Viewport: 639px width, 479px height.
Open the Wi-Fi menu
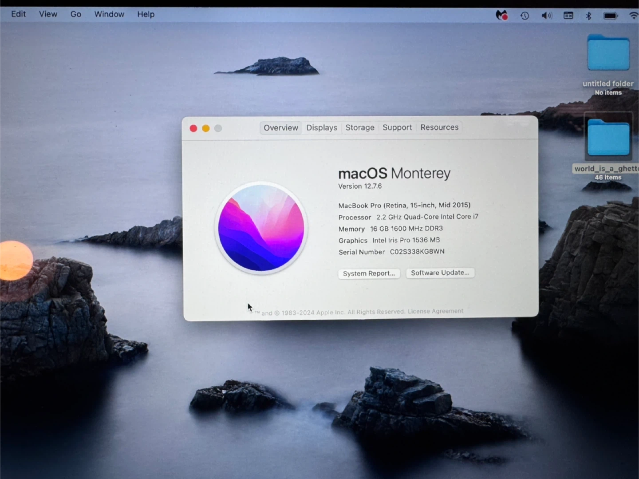633,16
